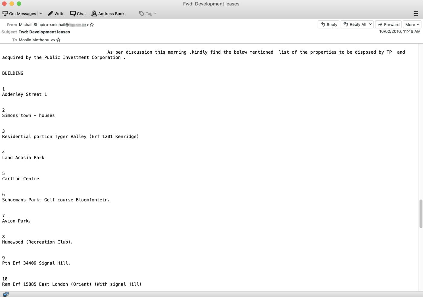
Task: Forward this message
Action: tap(388, 24)
